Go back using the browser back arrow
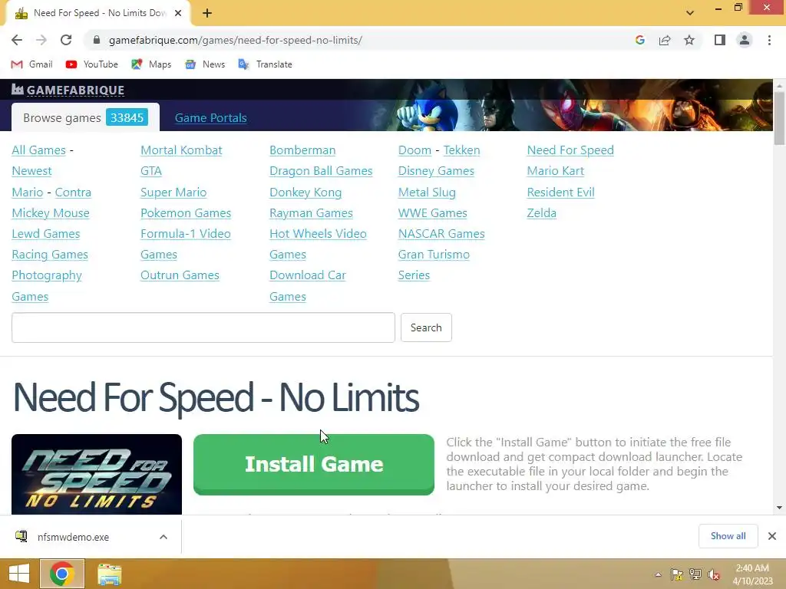786x589 pixels. point(17,40)
